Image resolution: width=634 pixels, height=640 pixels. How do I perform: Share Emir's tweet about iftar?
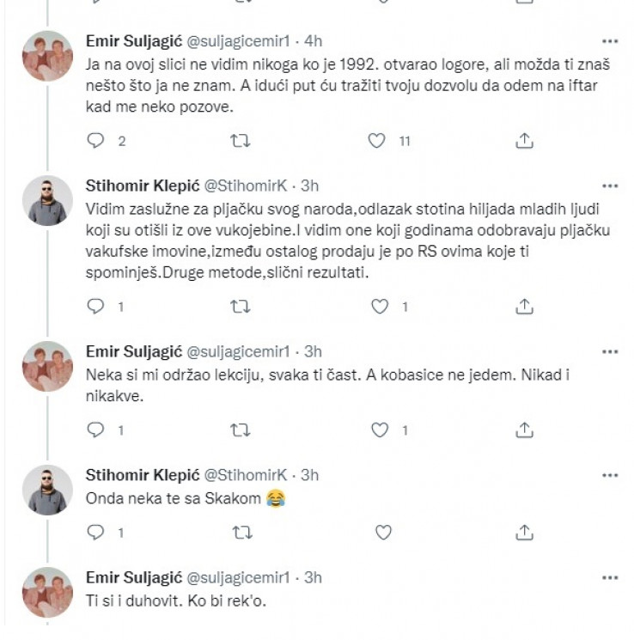pyautogui.click(x=524, y=141)
